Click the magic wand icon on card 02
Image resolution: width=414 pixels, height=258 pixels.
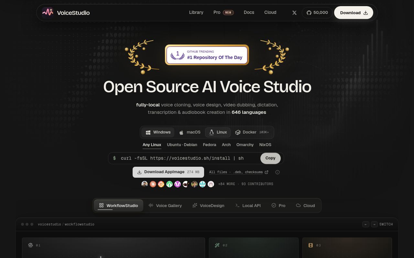point(217,245)
